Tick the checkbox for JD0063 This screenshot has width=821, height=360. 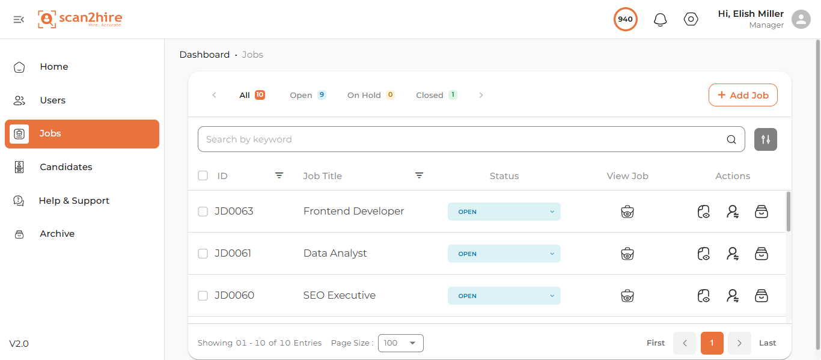[203, 212]
